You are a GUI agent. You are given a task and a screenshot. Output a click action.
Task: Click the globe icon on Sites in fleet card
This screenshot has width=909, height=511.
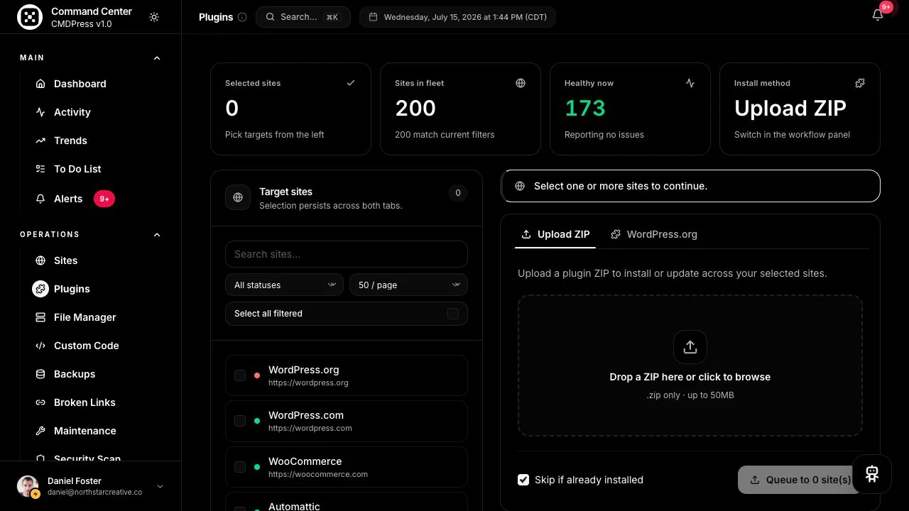click(x=521, y=83)
